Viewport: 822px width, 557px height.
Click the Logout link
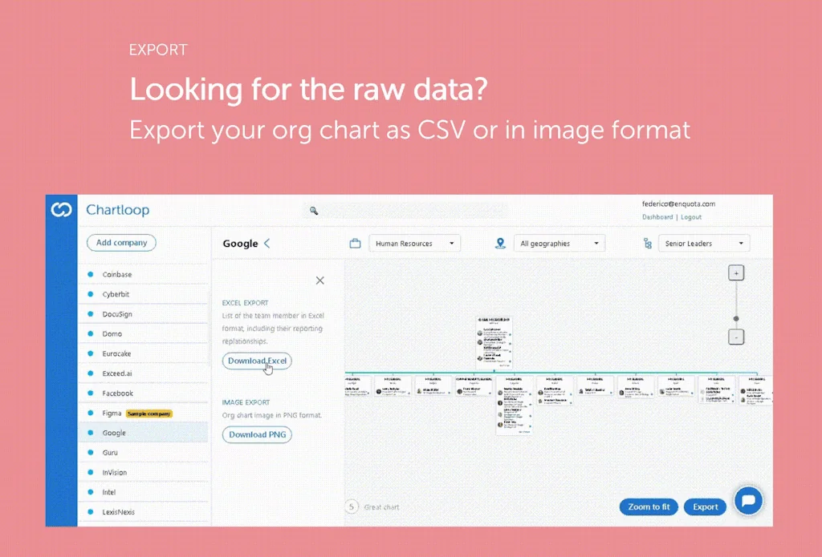tap(691, 216)
